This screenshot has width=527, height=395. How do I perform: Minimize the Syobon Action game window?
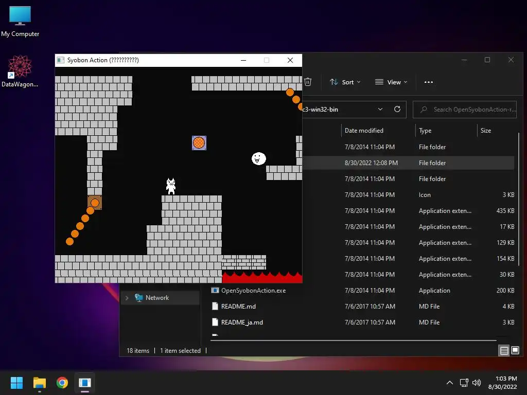tap(243, 60)
